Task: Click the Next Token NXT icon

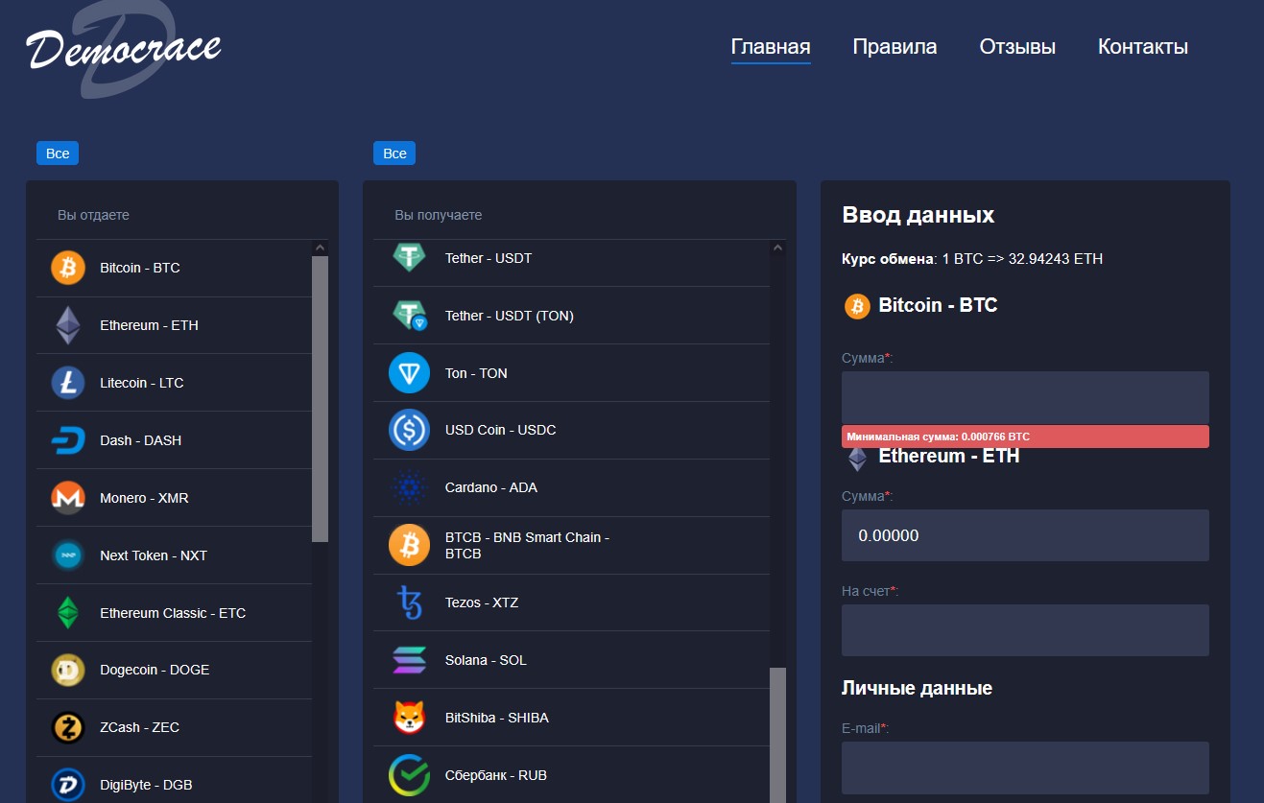Action: (68, 555)
